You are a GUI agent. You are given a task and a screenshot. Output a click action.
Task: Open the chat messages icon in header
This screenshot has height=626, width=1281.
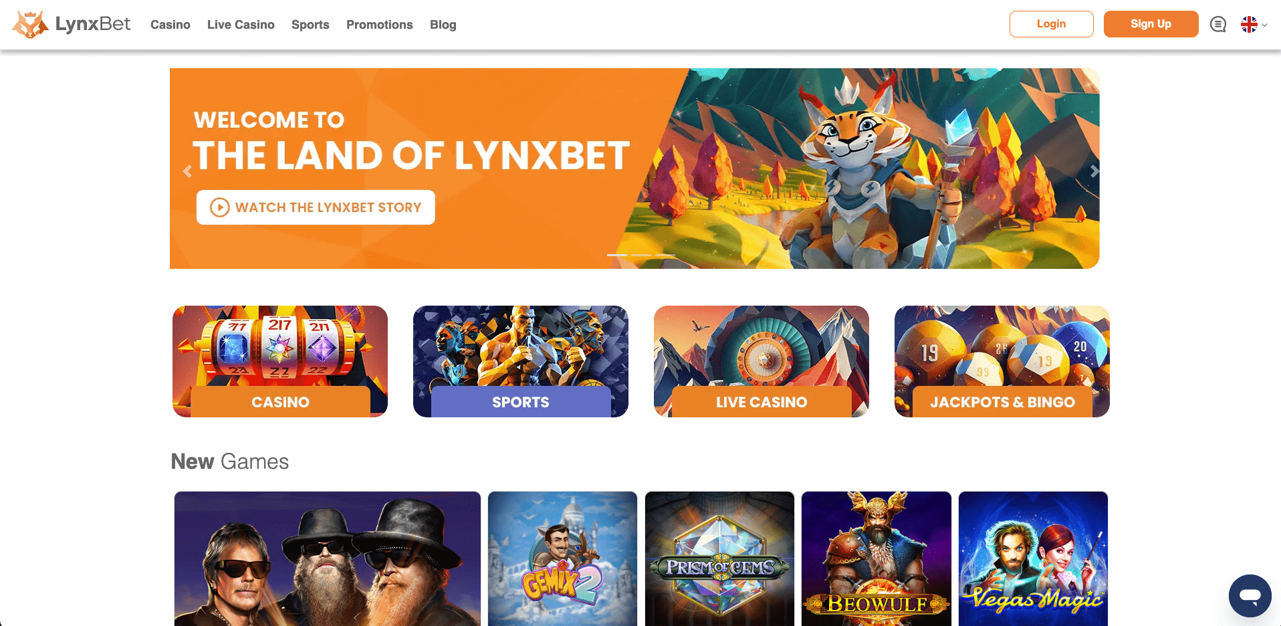point(1218,25)
